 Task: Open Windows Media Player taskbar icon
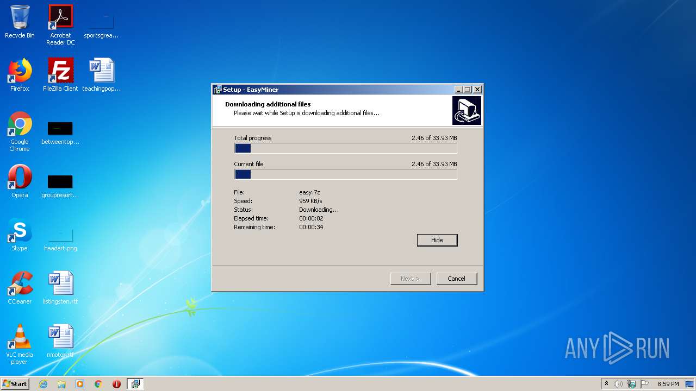pyautogui.click(x=80, y=384)
